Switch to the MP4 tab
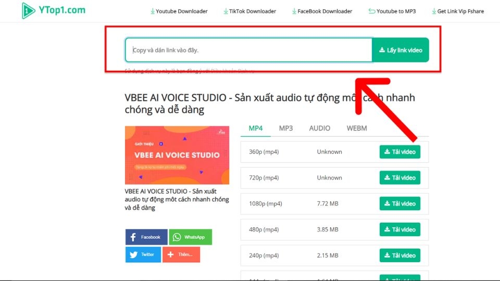This screenshot has width=500, height=281. (256, 128)
